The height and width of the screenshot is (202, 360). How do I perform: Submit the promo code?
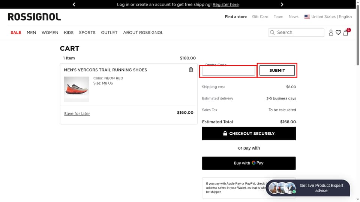tap(277, 70)
